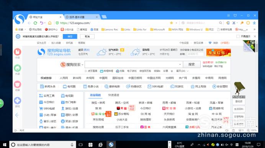
Task: Click the magnifier icon in the browser search box
Action: pos(220,23)
